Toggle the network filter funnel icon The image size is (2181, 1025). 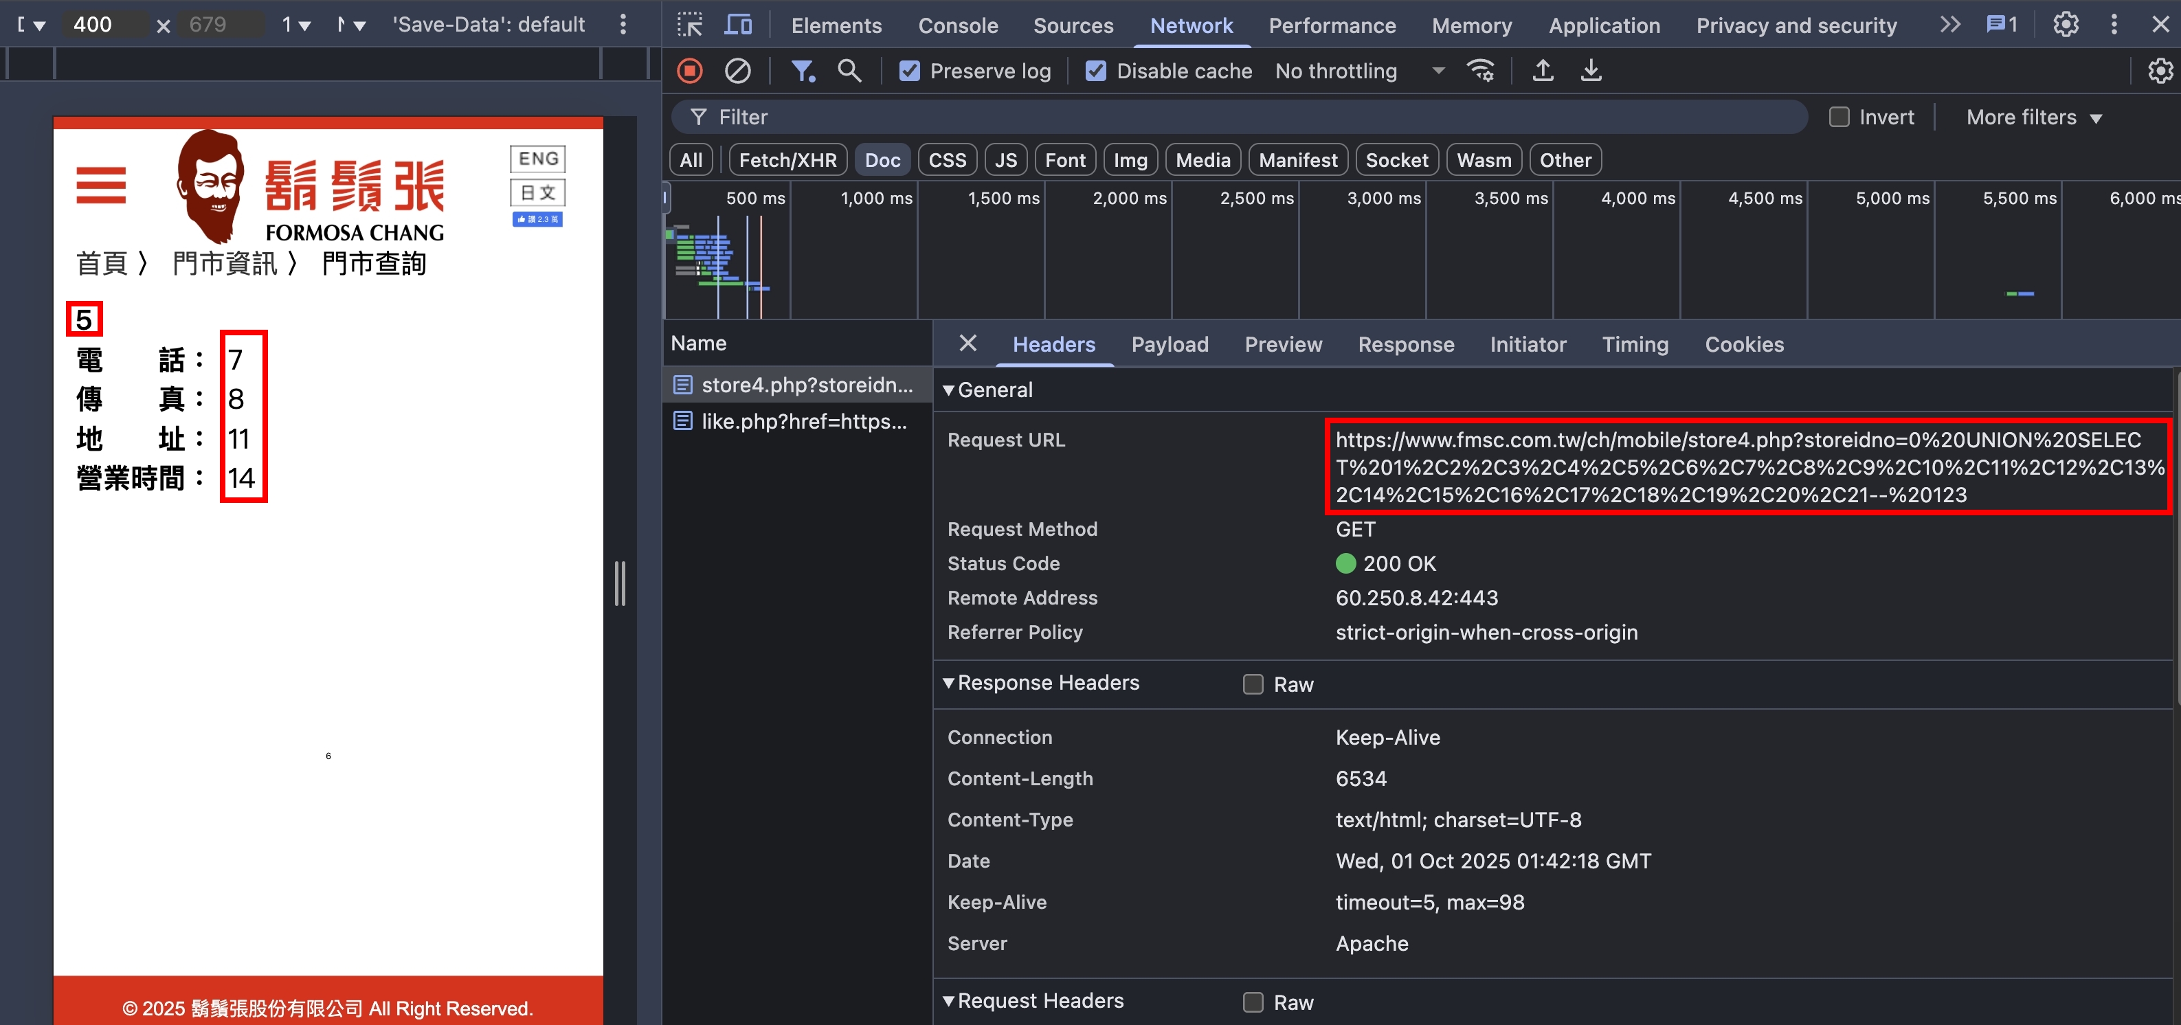802,71
